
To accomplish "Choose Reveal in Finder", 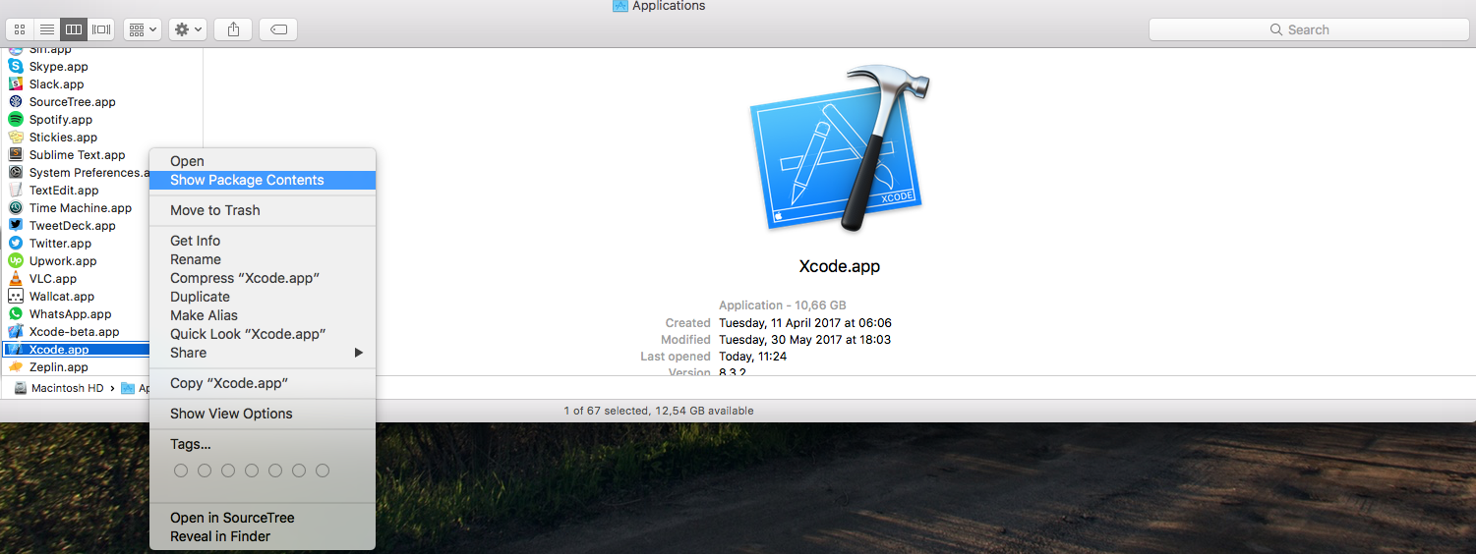I will tap(263, 536).
